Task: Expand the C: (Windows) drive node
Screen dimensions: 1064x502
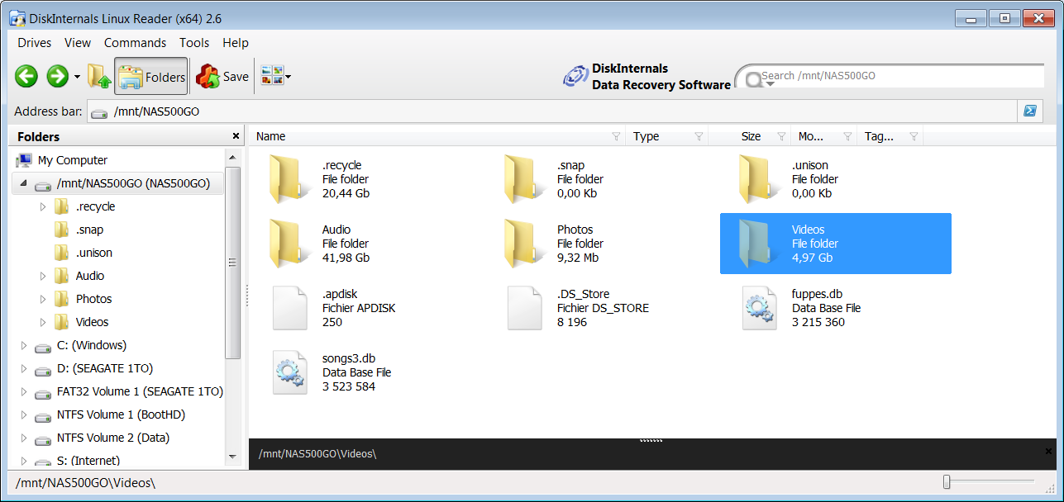Action: pyautogui.click(x=23, y=345)
